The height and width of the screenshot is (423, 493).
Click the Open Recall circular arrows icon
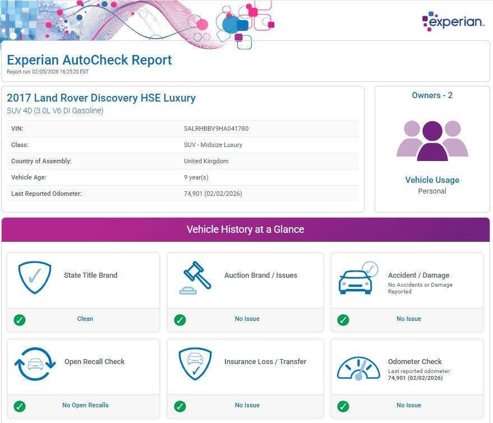pos(35,364)
